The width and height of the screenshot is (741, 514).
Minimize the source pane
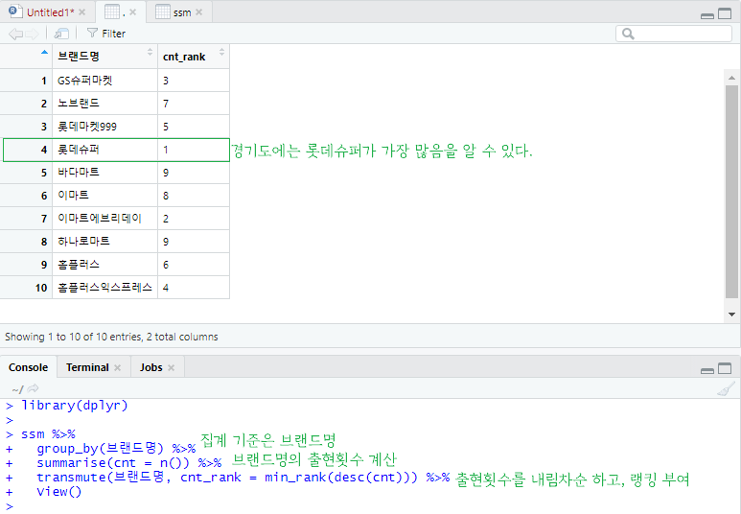click(x=707, y=15)
